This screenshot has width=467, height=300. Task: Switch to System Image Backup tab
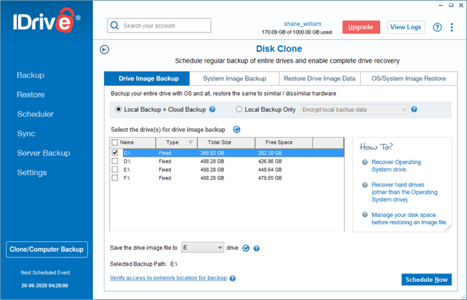(234, 78)
